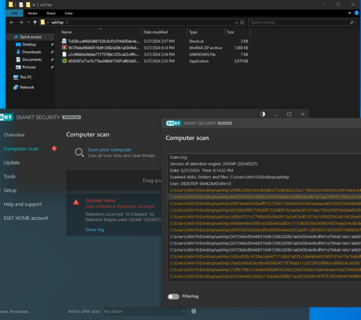Open ESET Overview section
361x320 pixels.
point(14,135)
